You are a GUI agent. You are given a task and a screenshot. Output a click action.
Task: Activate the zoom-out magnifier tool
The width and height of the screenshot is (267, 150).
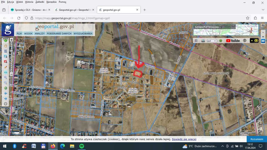tap(6, 83)
